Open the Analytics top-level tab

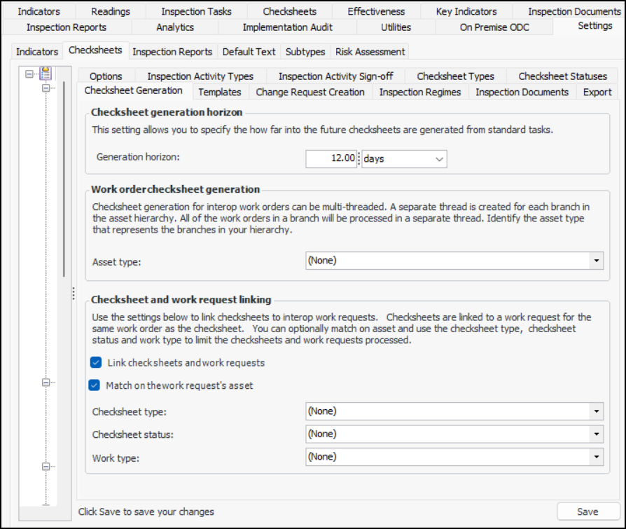(175, 27)
